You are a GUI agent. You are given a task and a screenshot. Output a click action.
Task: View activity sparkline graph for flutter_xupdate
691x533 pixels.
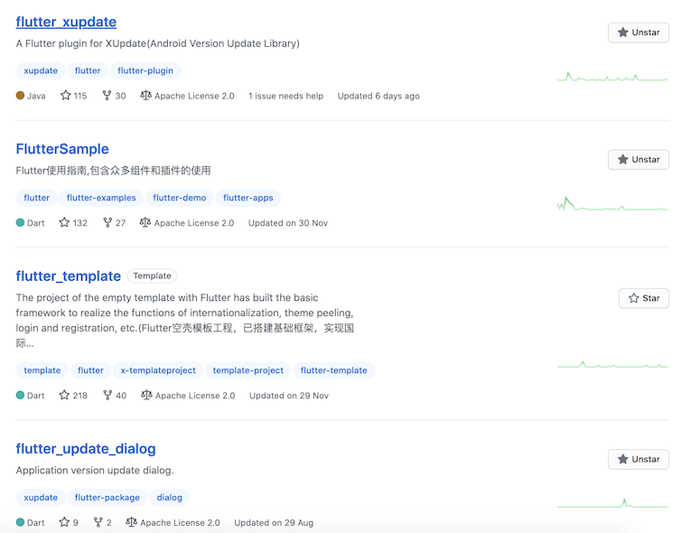click(x=612, y=77)
